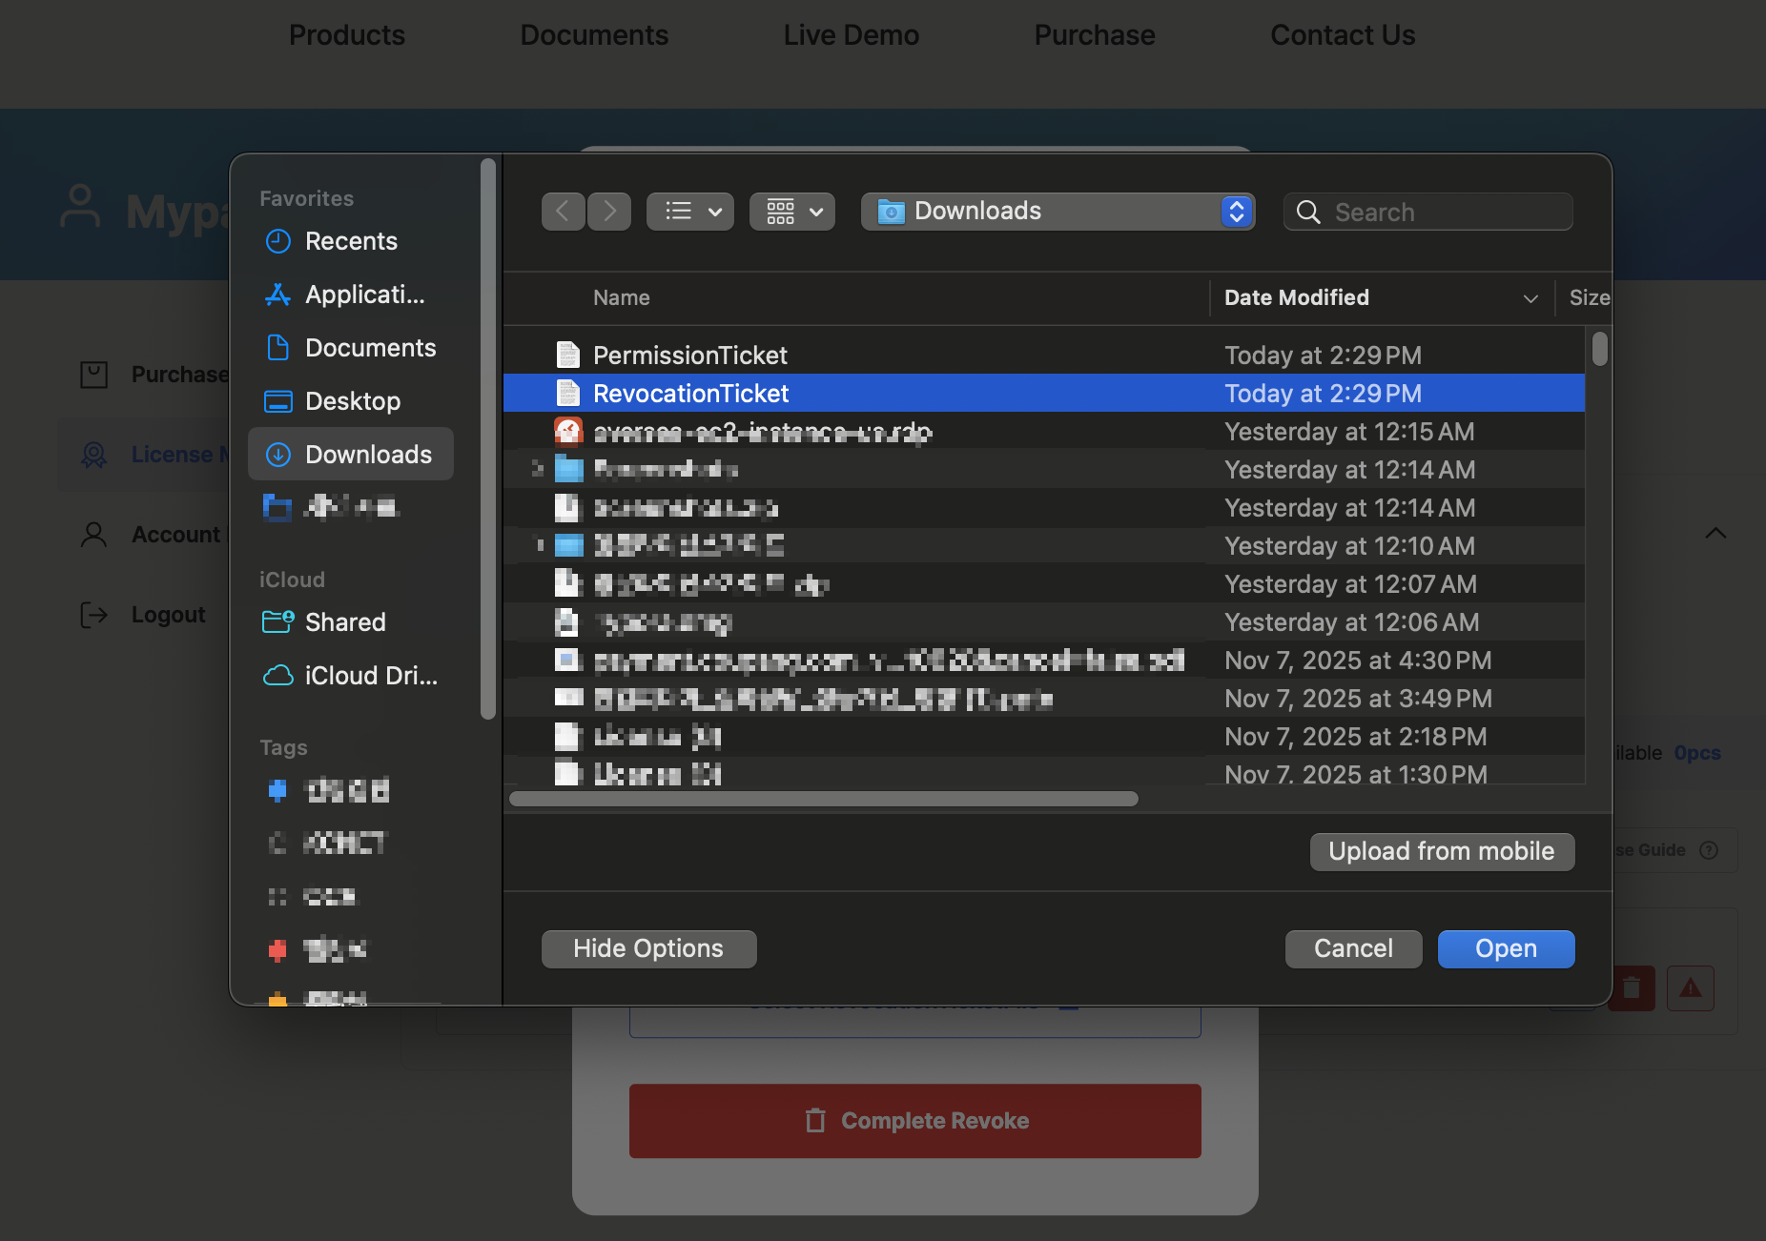Go to Applications in Favorites sidebar
The width and height of the screenshot is (1766, 1241).
(x=363, y=295)
